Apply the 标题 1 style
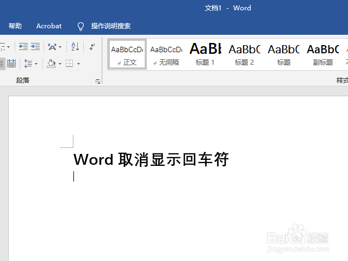This screenshot has width=348, height=261. (206, 55)
